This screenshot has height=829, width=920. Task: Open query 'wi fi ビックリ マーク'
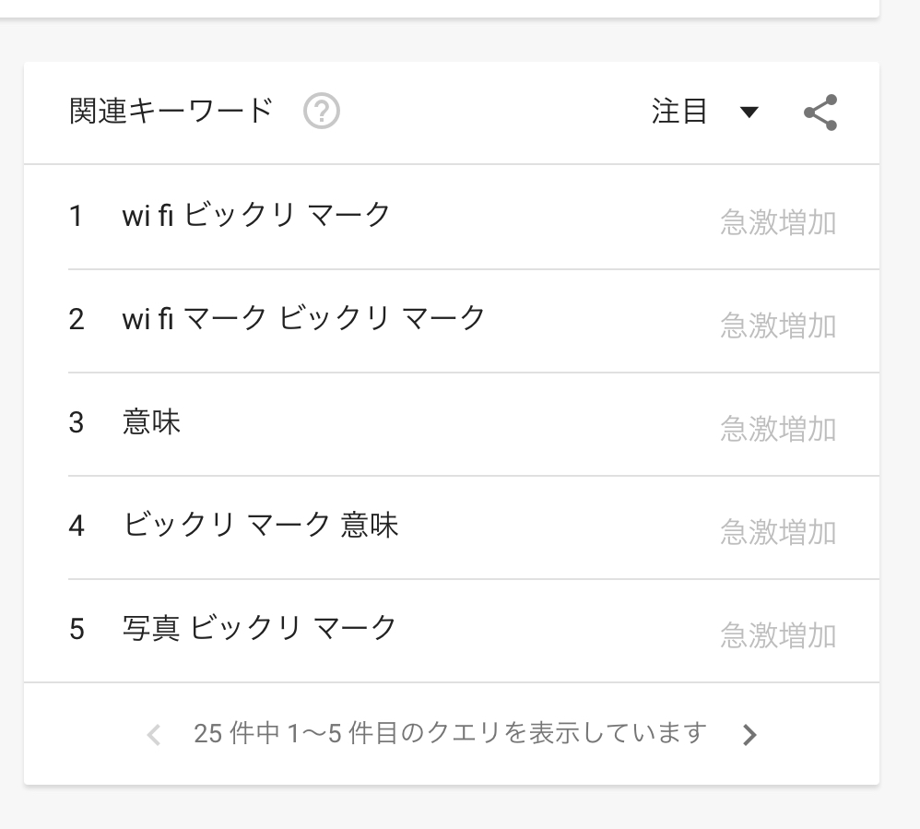(256, 214)
